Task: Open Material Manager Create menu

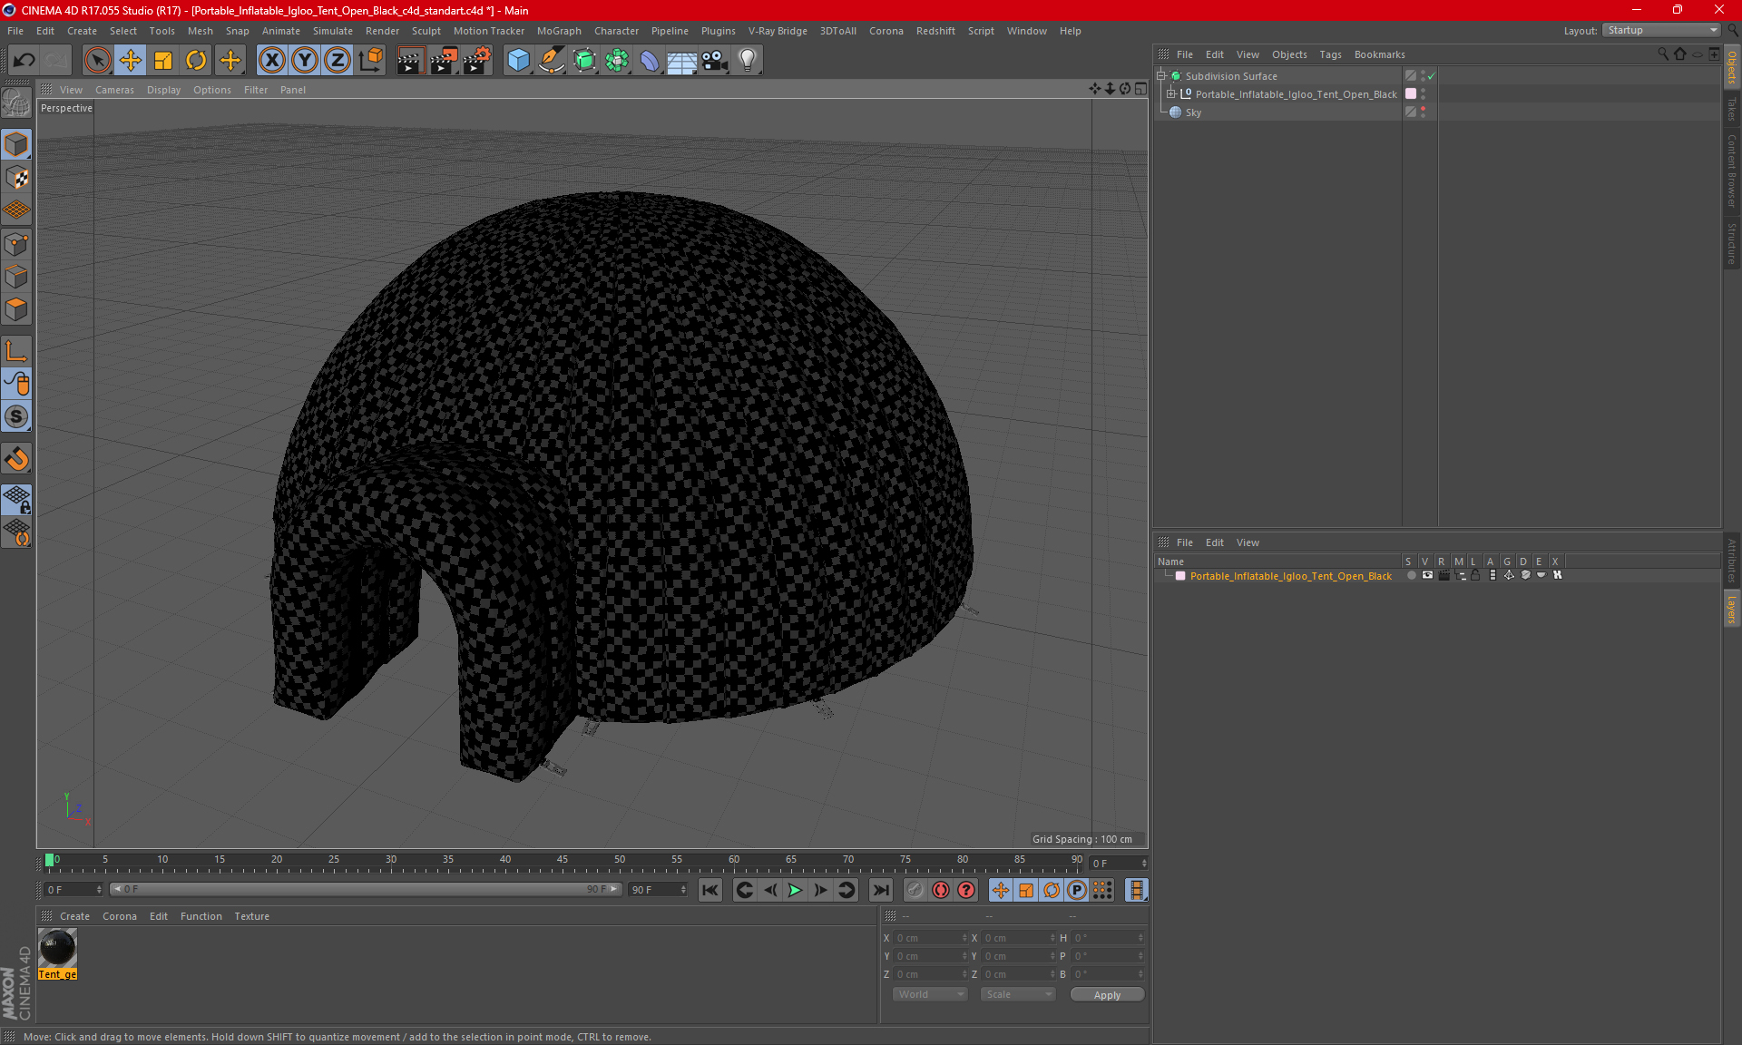Action: 74,916
